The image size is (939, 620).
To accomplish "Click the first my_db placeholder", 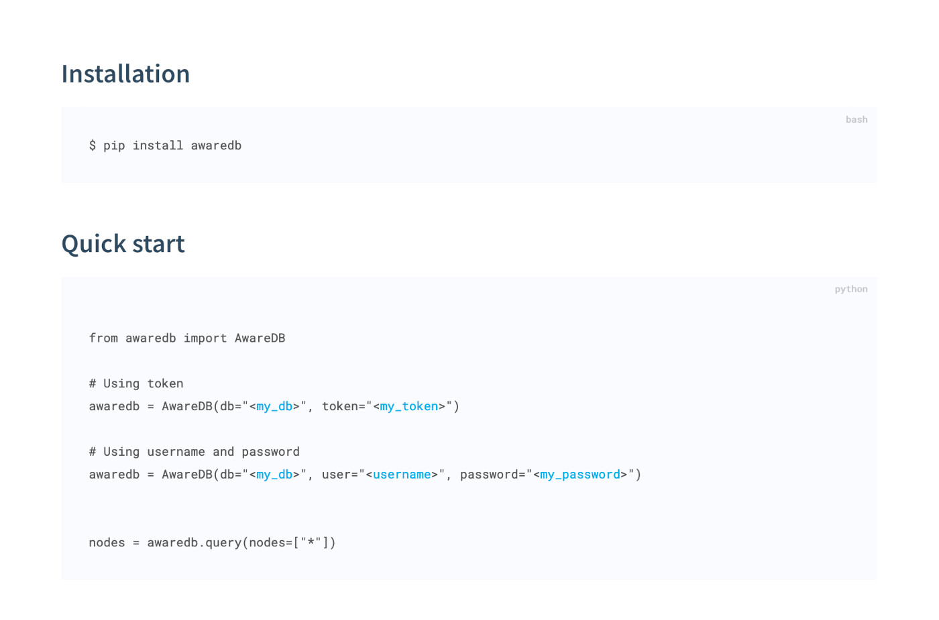I will (x=274, y=406).
